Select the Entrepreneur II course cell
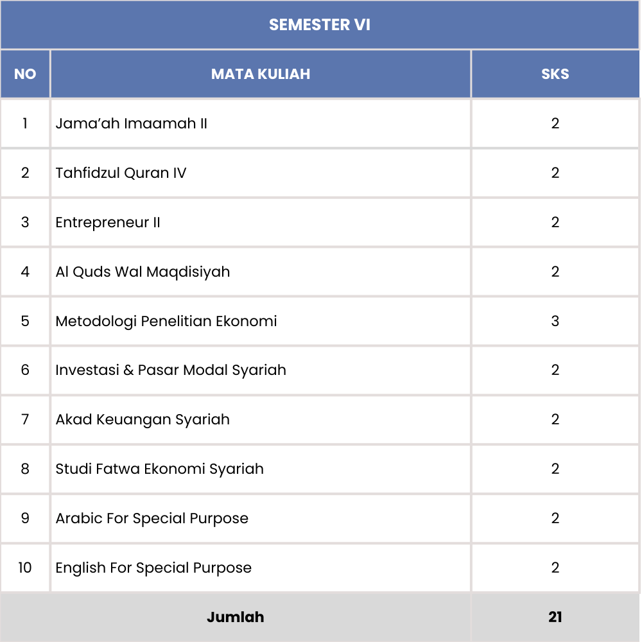The image size is (642, 642). pyautogui.click(x=108, y=222)
